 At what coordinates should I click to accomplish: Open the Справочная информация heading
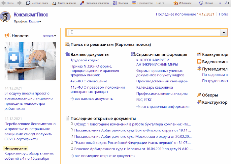click(x=162, y=55)
